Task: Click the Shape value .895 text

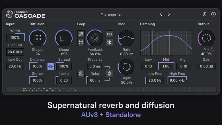Action: [x=64, y=54]
